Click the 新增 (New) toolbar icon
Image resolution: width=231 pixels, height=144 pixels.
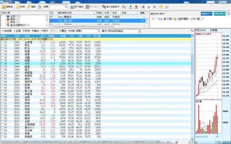[19, 7]
